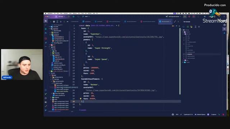Click the lightbulb on line 27

tap(80, 99)
